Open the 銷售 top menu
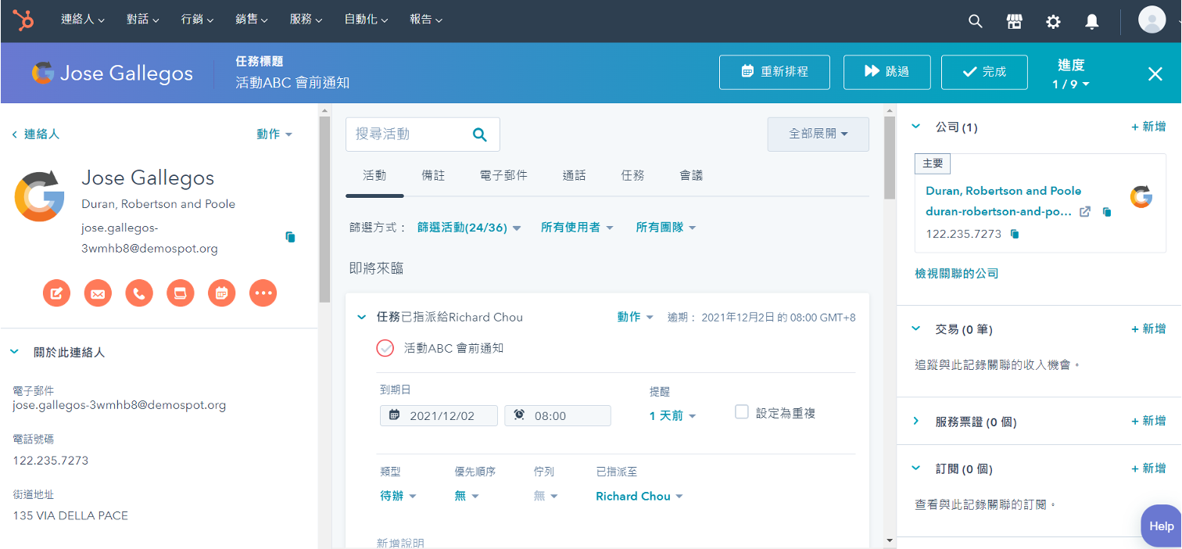 [x=252, y=20]
